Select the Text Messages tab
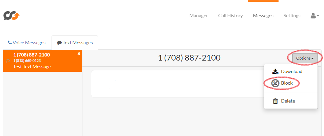Image resolution: width=324 pixels, height=136 pixels. (75, 43)
